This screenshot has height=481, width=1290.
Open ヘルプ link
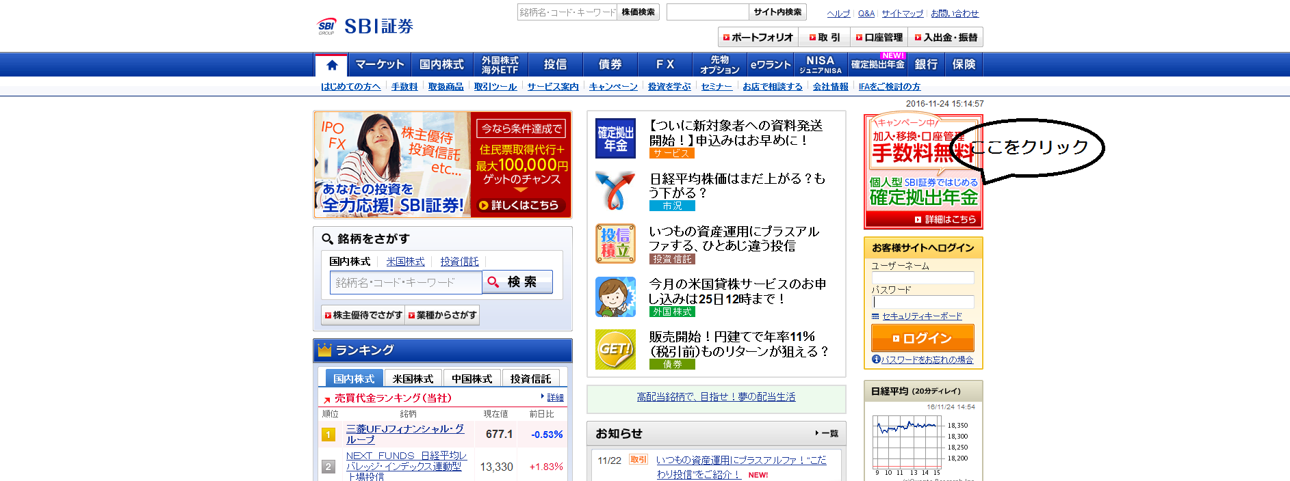[838, 14]
